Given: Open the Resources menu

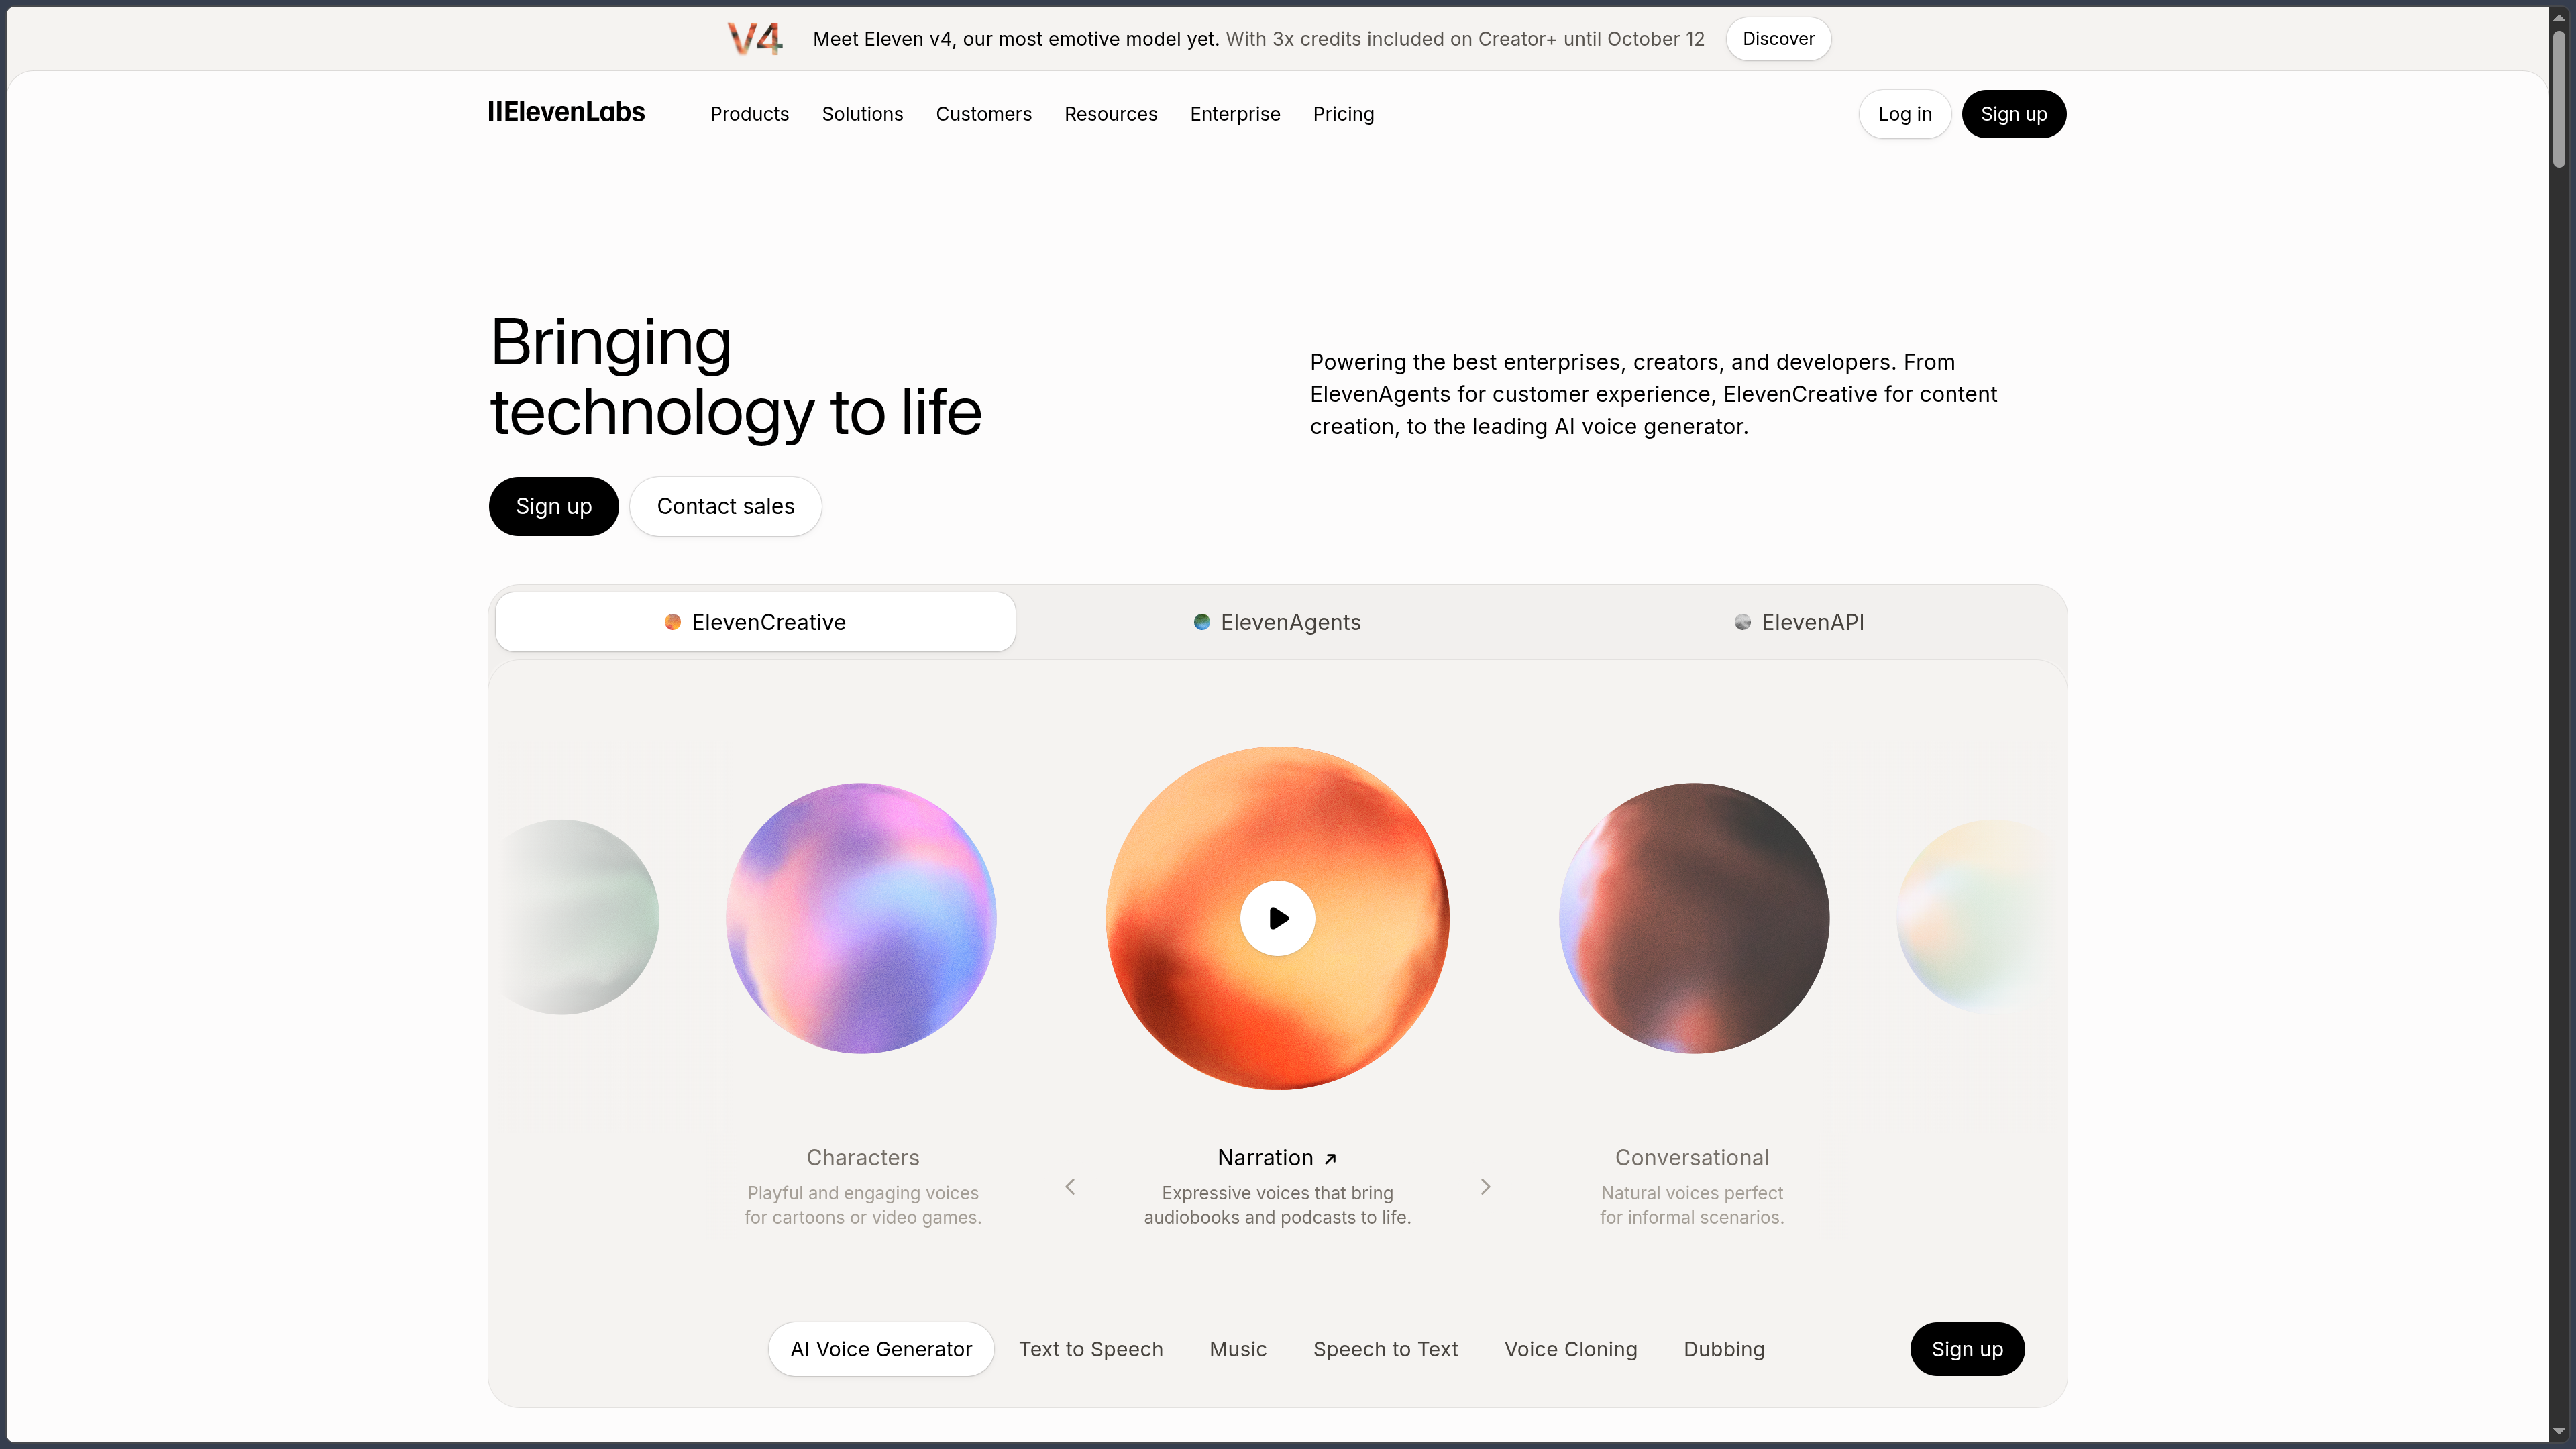Looking at the screenshot, I should pyautogui.click(x=1110, y=114).
